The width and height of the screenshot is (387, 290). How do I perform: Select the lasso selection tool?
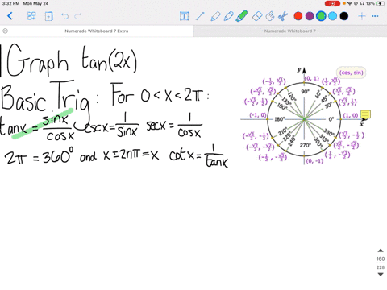(x=270, y=16)
